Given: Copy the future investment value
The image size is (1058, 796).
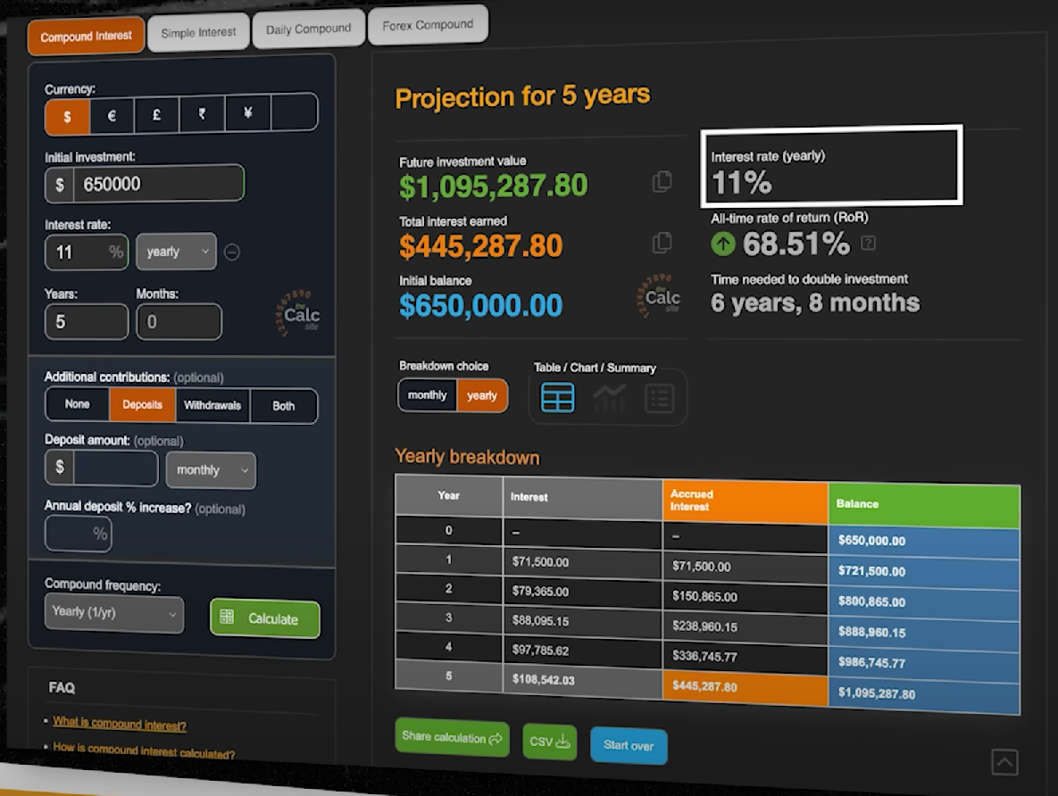Looking at the screenshot, I should [x=662, y=181].
